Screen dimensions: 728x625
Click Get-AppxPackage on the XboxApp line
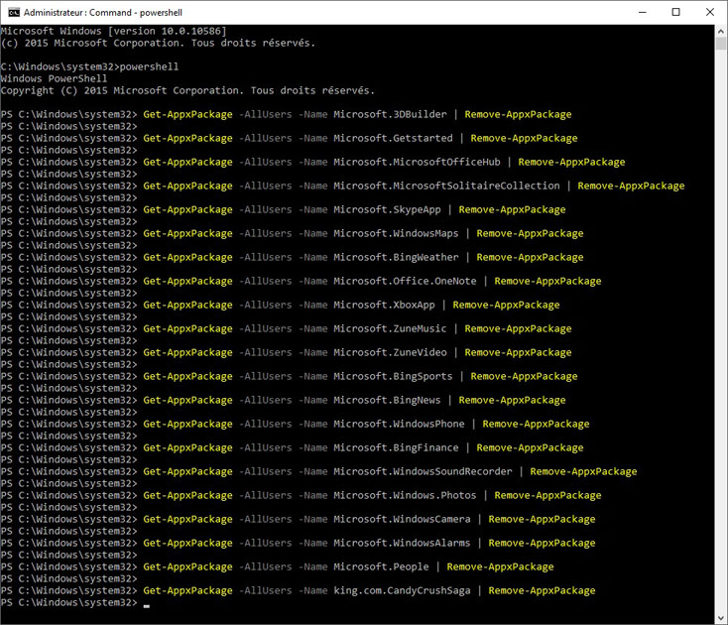[x=187, y=305]
